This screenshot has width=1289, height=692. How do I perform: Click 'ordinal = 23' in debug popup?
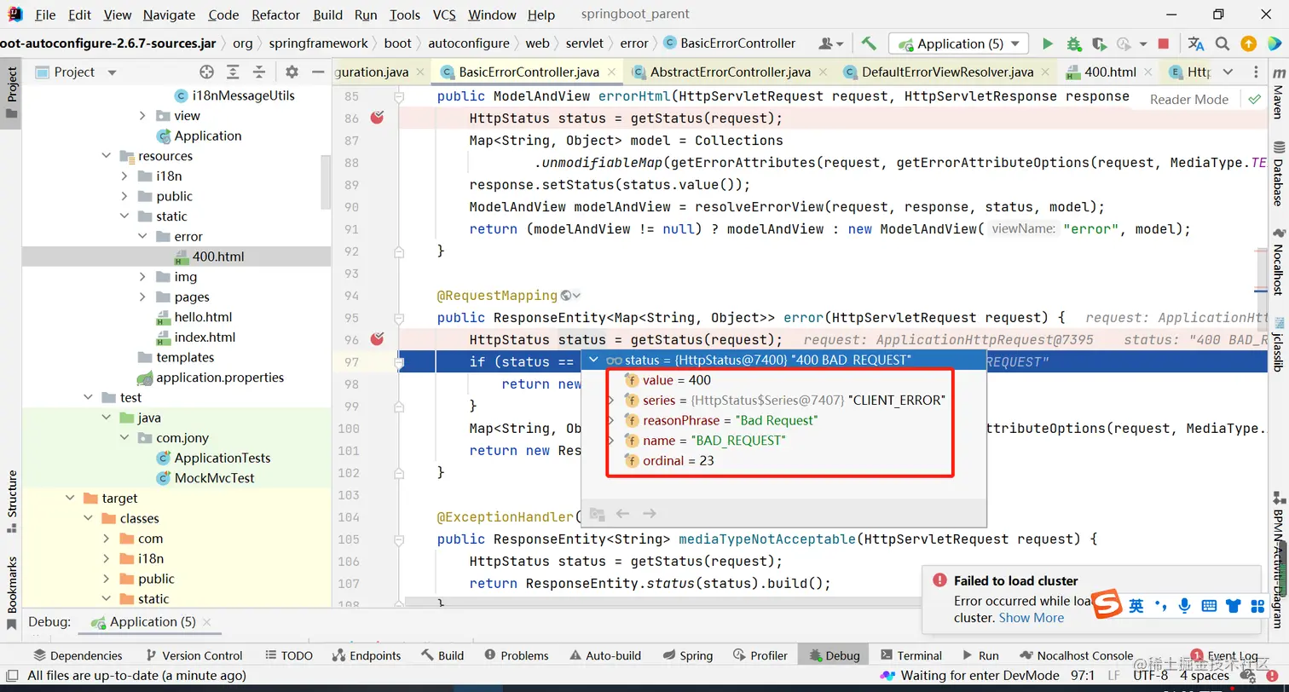pyautogui.click(x=678, y=461)
